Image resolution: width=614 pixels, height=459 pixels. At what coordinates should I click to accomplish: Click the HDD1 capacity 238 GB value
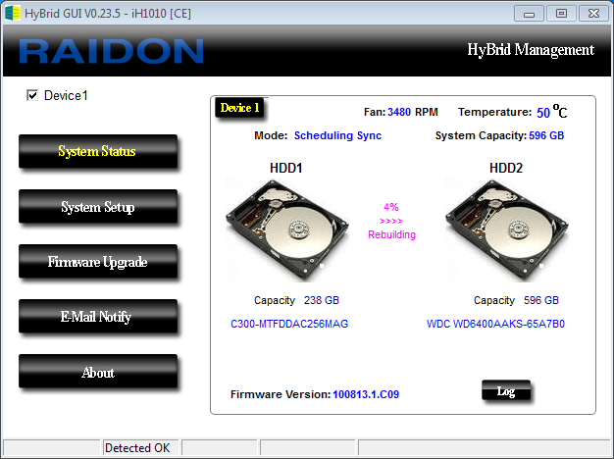tap(322, 300)
